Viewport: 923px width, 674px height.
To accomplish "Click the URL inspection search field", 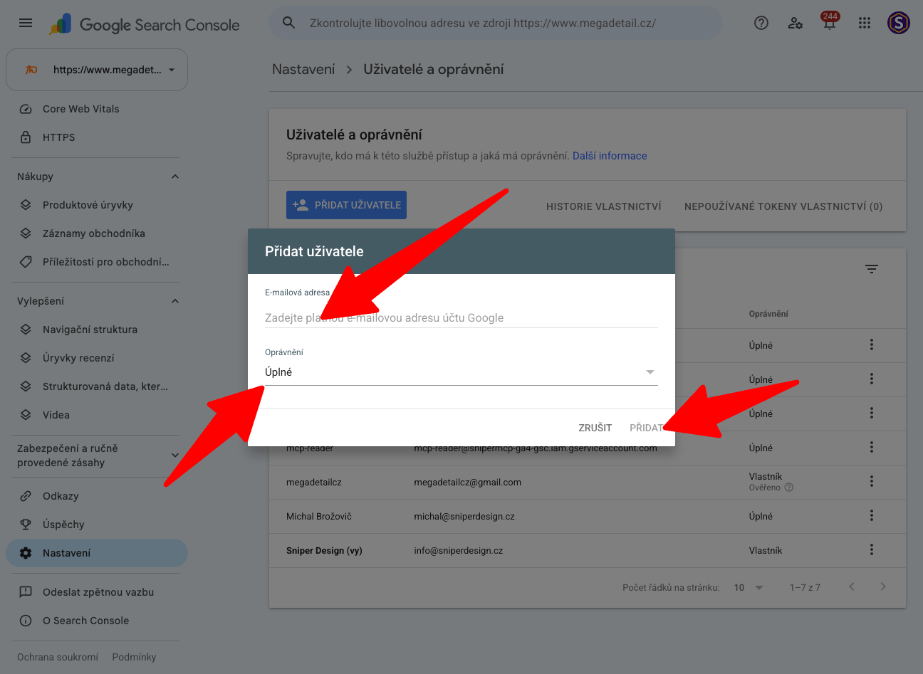I will [496, 23].
